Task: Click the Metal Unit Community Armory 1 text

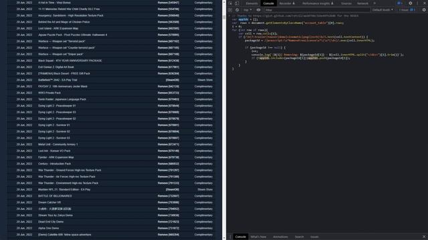Action: [x=58, y=145]
